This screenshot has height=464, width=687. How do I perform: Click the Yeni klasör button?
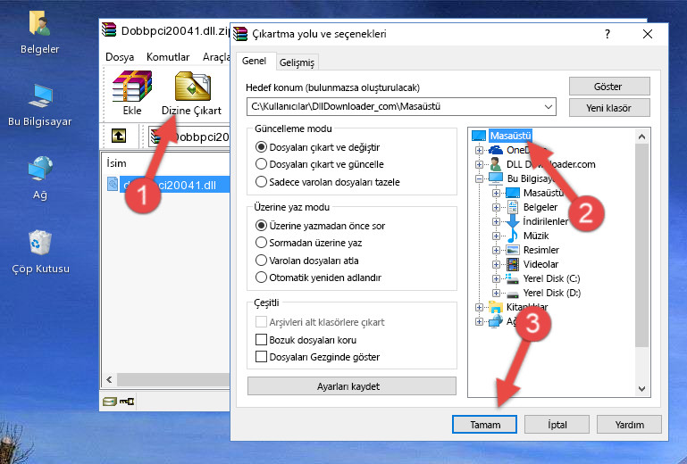pos(609,108)
